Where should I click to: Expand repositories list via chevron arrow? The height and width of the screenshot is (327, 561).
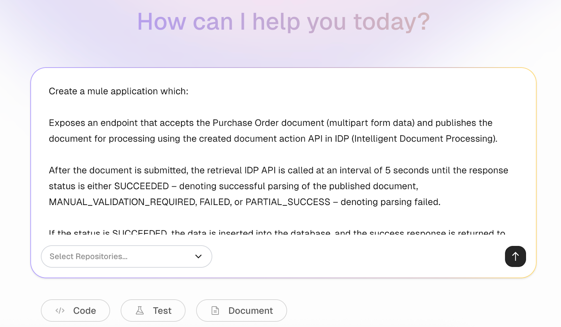click(x=198, y=256)
